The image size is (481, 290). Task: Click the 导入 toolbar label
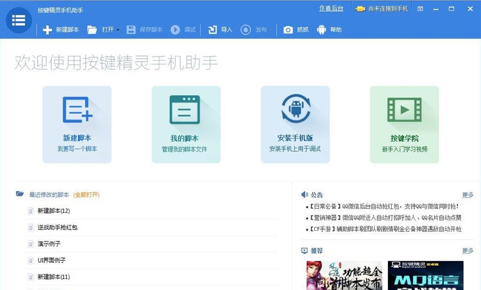(227, 30)
